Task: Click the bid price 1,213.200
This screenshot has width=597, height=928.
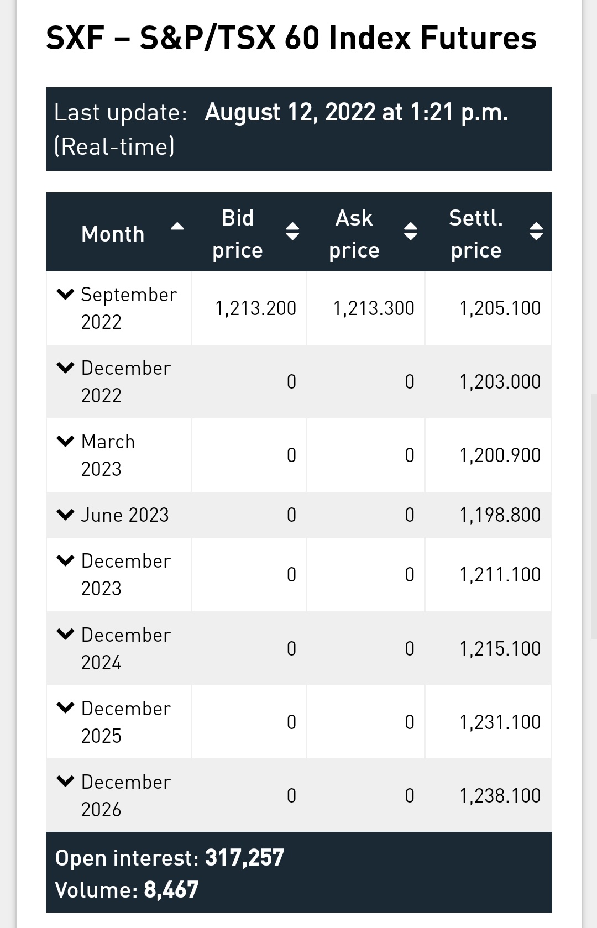Action: [x=255, y=308]
